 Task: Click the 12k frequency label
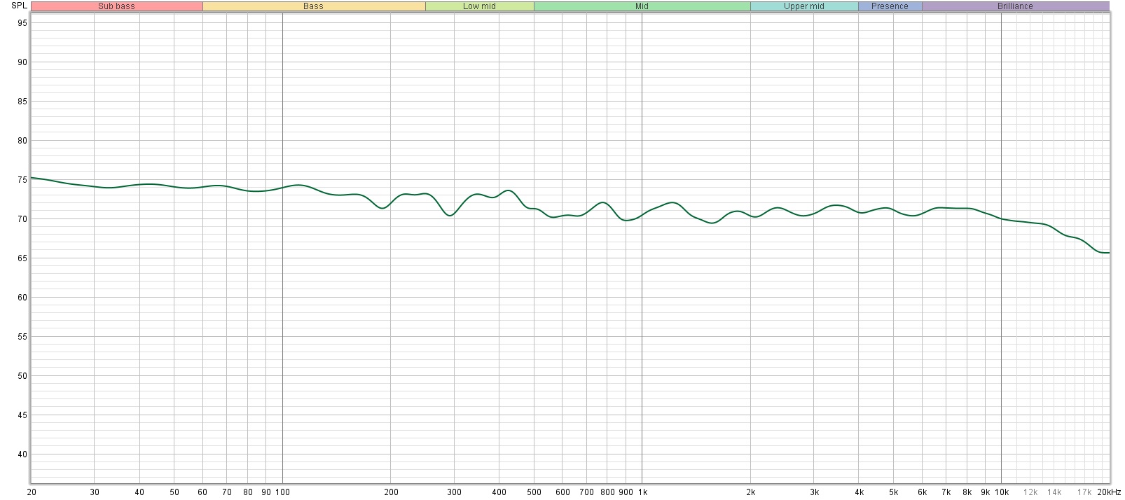click(1030, 492)
